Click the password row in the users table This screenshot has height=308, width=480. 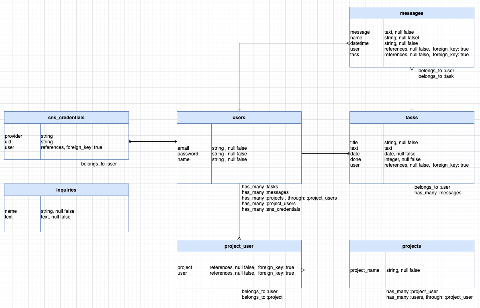(187, 154)
